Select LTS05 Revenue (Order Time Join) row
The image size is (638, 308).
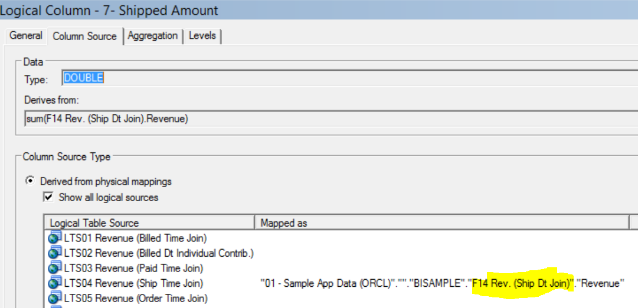[136, 298]
